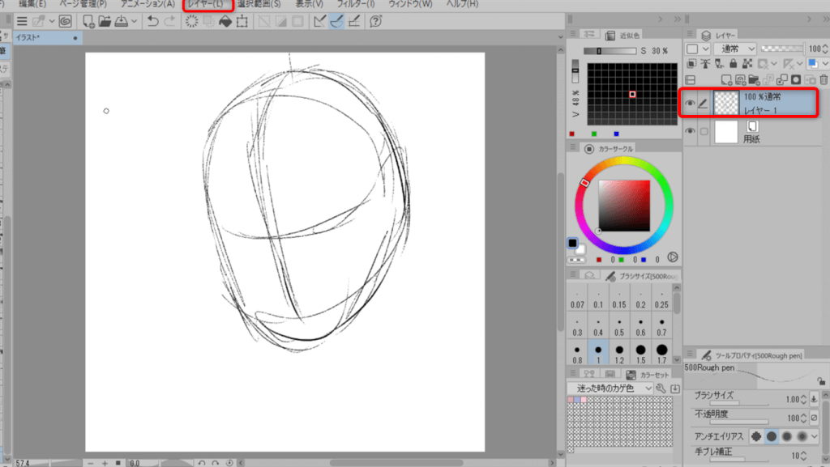Click the Clip to layer below icon
This screenshot has width=830, height=467.
click(691, 63)
